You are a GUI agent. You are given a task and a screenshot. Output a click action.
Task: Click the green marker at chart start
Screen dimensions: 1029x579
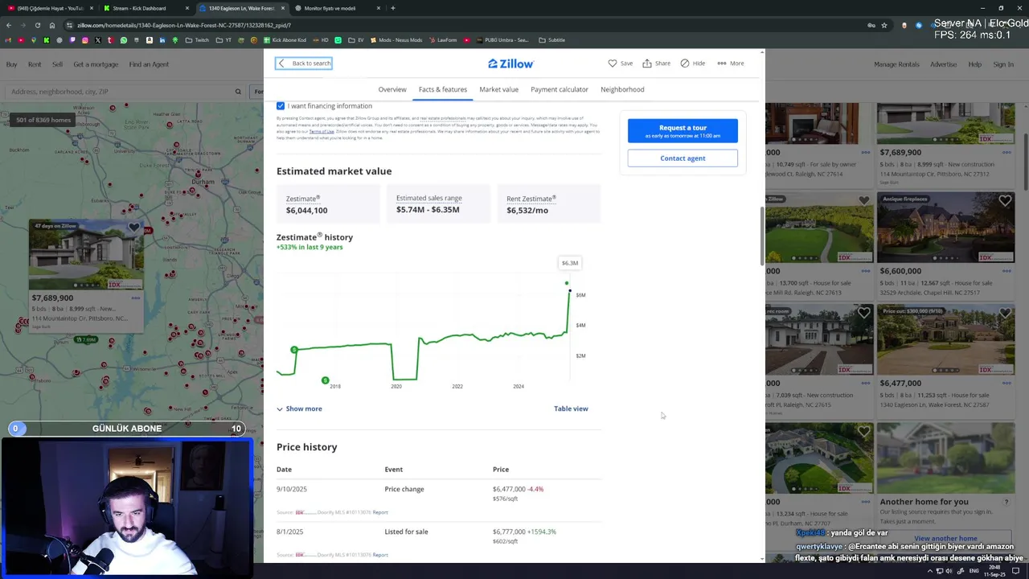point(294,350)
